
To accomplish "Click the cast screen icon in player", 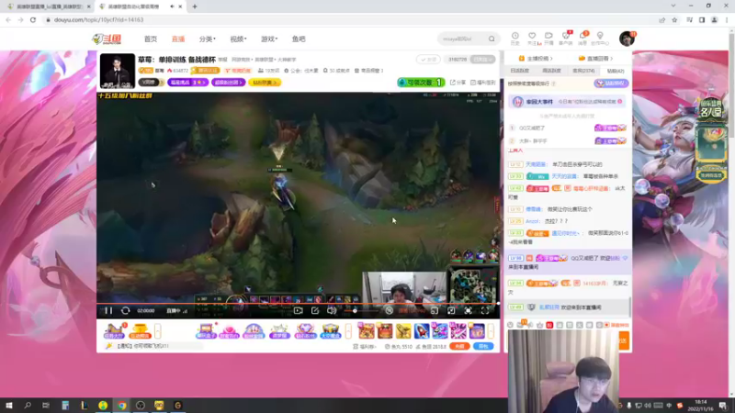I will (x=435, y=310).
